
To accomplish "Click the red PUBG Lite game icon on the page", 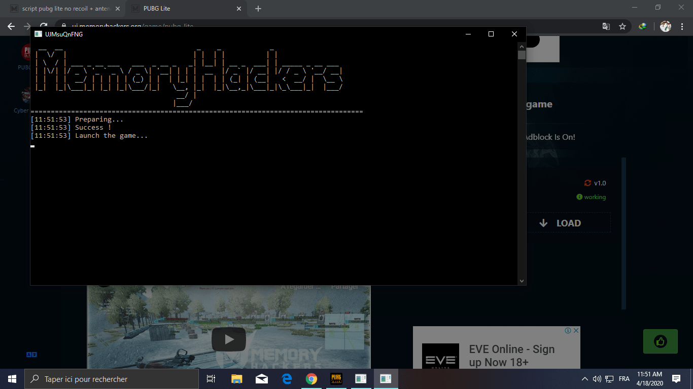I will [25, 52].
